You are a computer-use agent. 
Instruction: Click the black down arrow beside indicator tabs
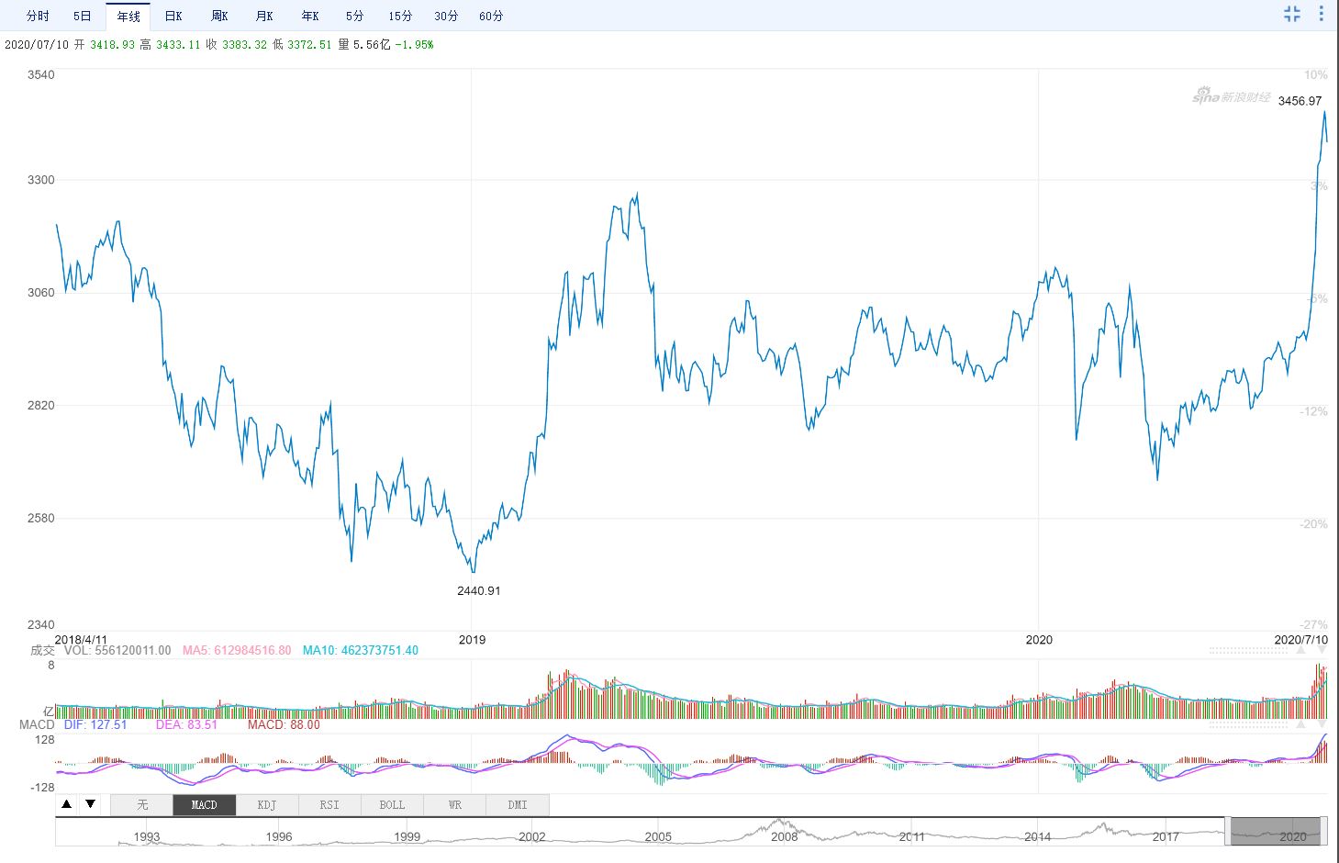(x=90, y=804)
